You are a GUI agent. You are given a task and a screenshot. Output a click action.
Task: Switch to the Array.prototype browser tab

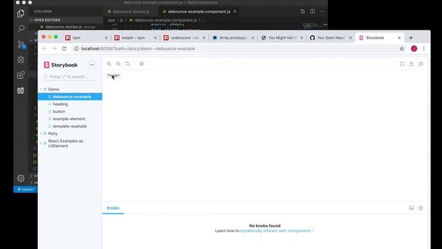point(233,38)
